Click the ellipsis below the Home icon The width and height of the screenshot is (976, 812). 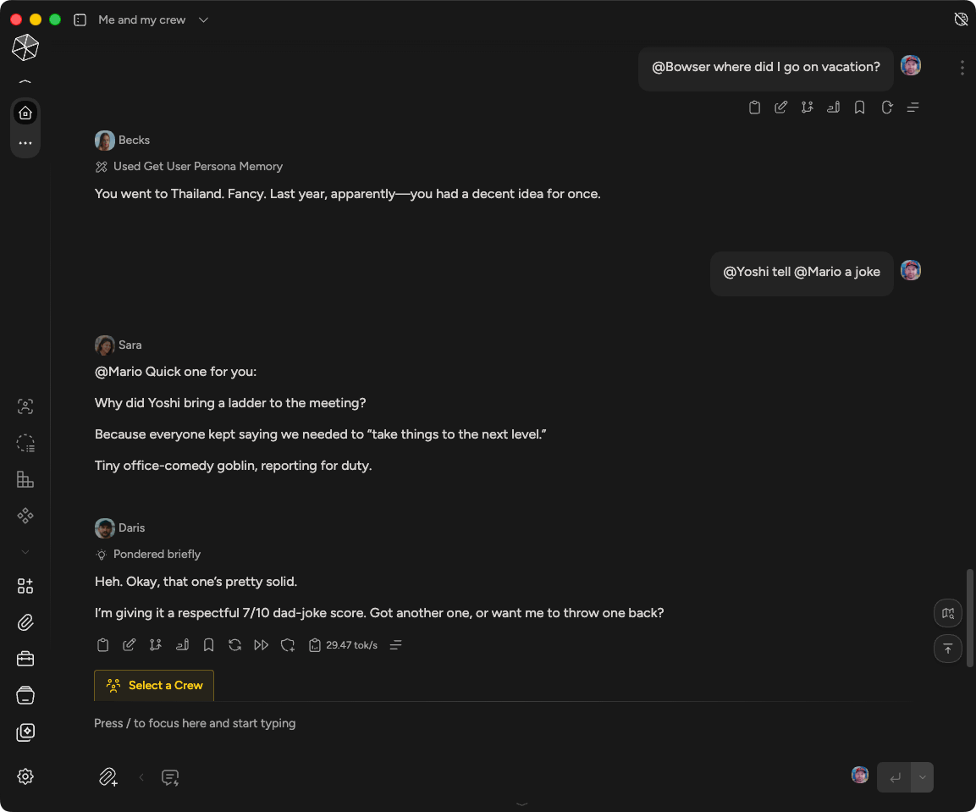(x=25, y=142)
